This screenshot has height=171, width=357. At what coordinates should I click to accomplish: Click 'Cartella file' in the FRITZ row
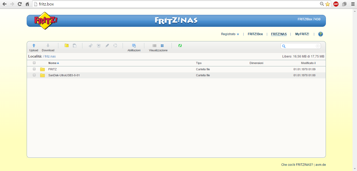coord(203,69)
